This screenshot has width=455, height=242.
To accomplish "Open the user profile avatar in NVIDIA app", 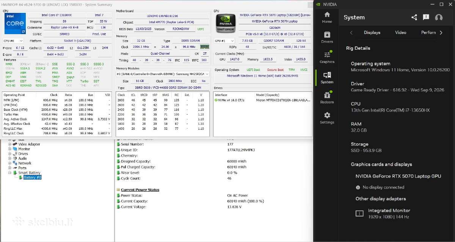I will (x=439, y=17).
